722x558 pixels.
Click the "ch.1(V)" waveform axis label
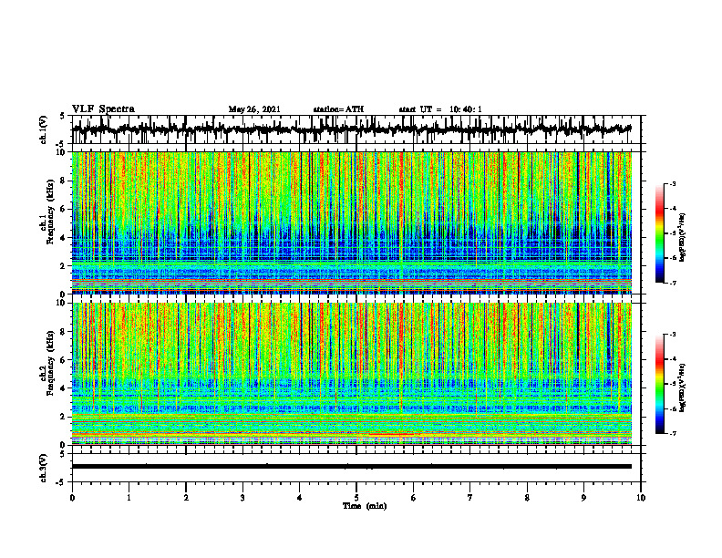pyautogui.click(x=43, y=129)
